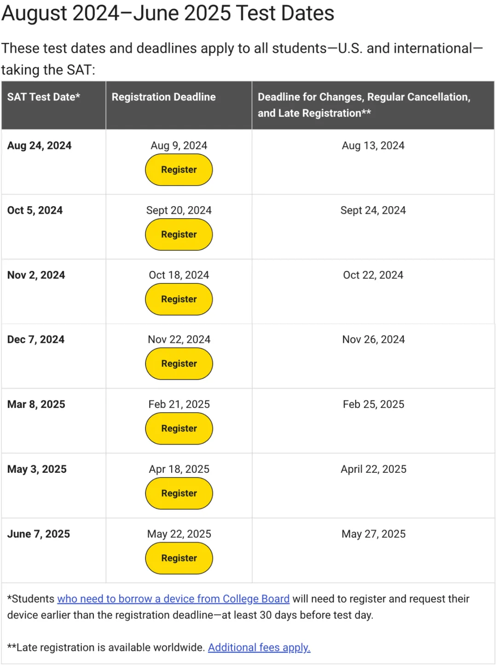Image resolution: width=497 pixels, height=666 pixels.
Task: Click Register under Feb 21, 2025 deadline
Action: point(179,429)
